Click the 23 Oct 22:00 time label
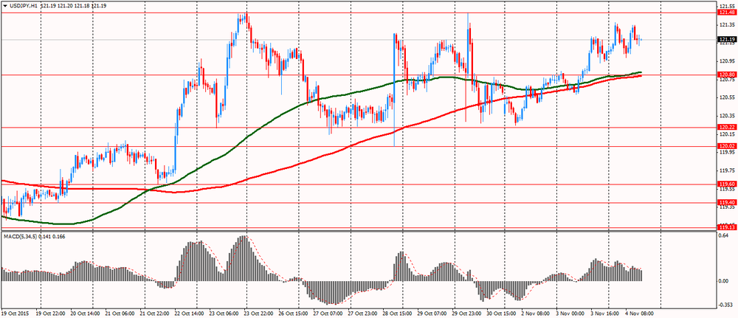 259,312
